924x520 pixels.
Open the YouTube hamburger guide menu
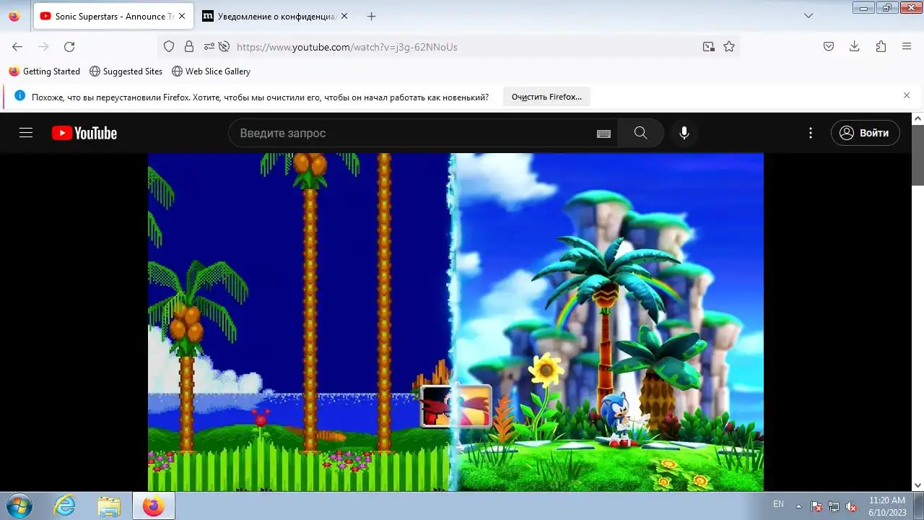pos(26,133)
